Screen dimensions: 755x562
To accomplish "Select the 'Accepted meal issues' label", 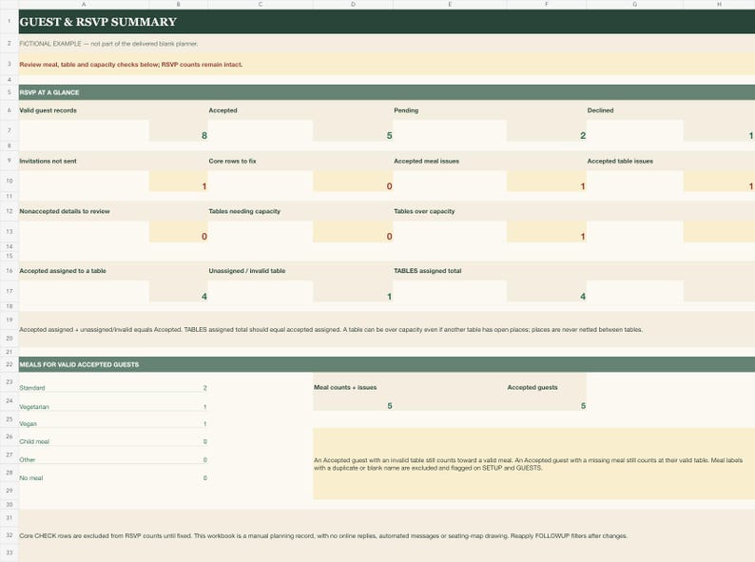I will click(x=427, y=161).
